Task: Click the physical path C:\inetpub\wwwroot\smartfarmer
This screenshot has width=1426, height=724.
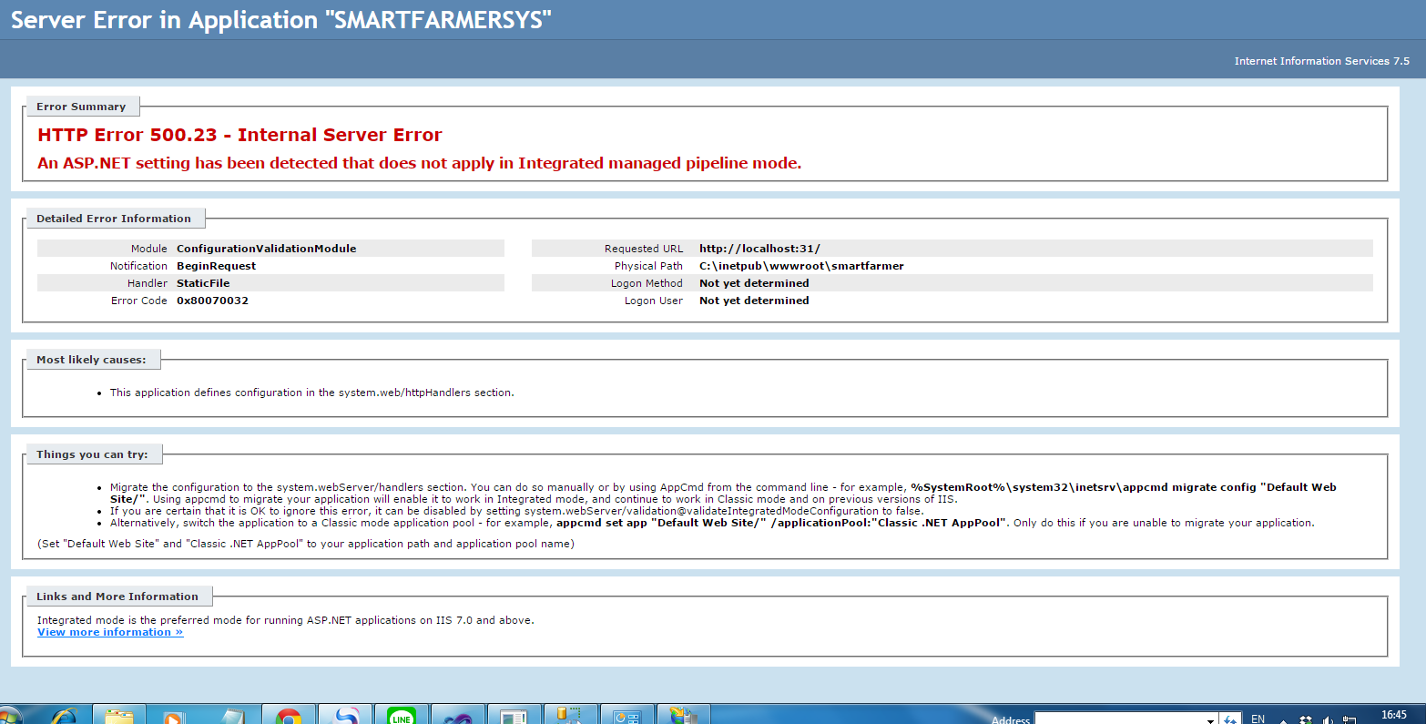Action: [x=801, y=266]
